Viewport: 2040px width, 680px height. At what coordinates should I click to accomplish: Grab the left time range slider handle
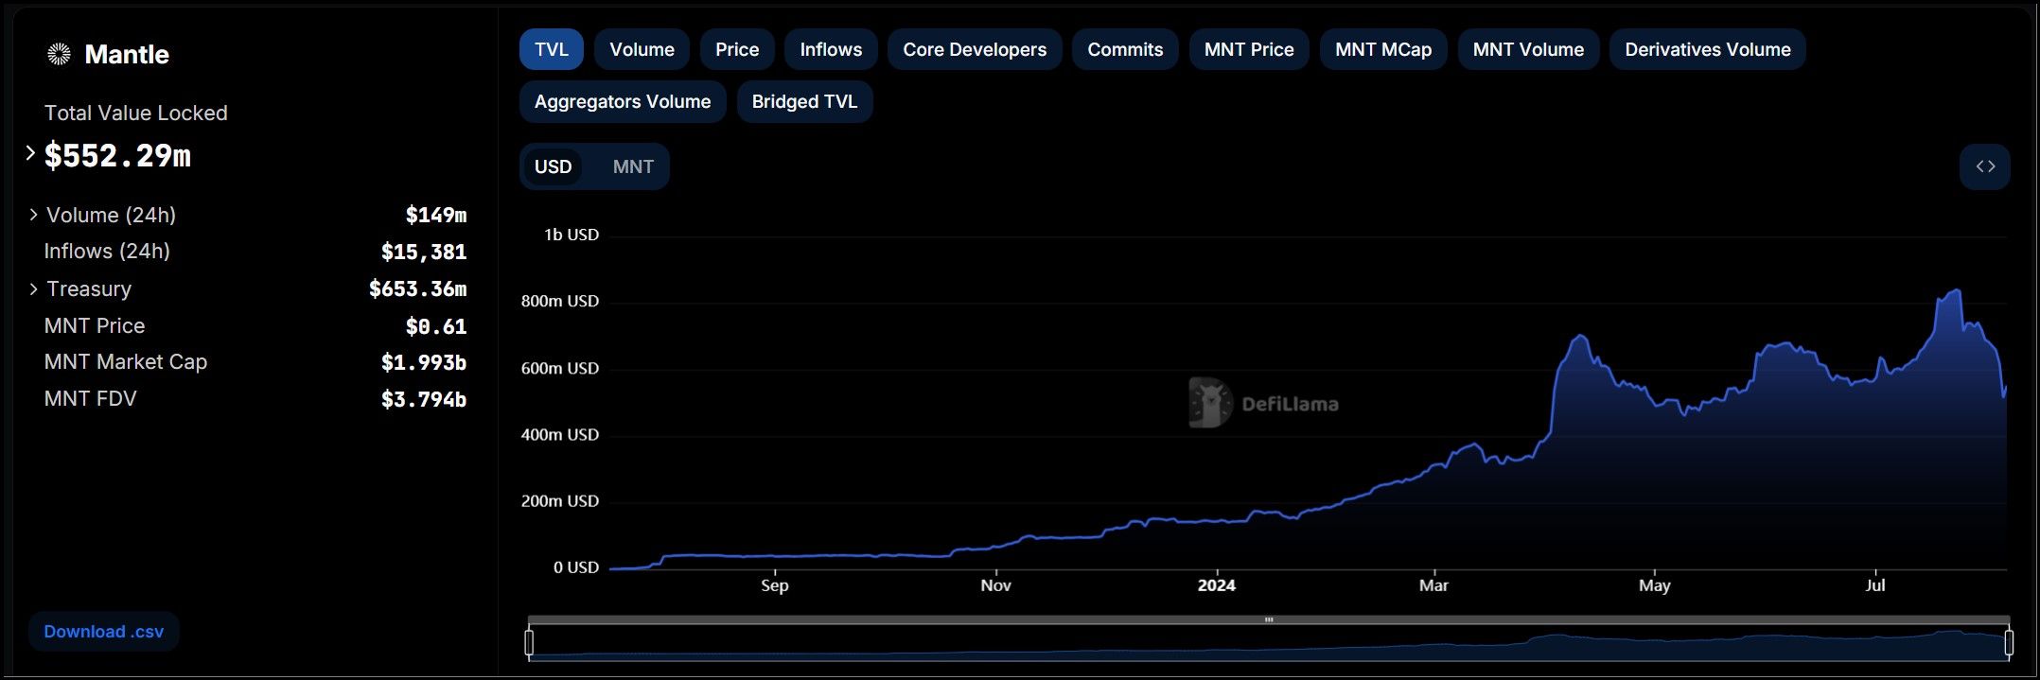529,643
